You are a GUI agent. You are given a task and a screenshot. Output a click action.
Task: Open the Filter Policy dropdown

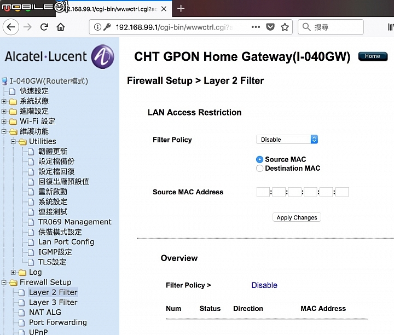coord(287,140)
